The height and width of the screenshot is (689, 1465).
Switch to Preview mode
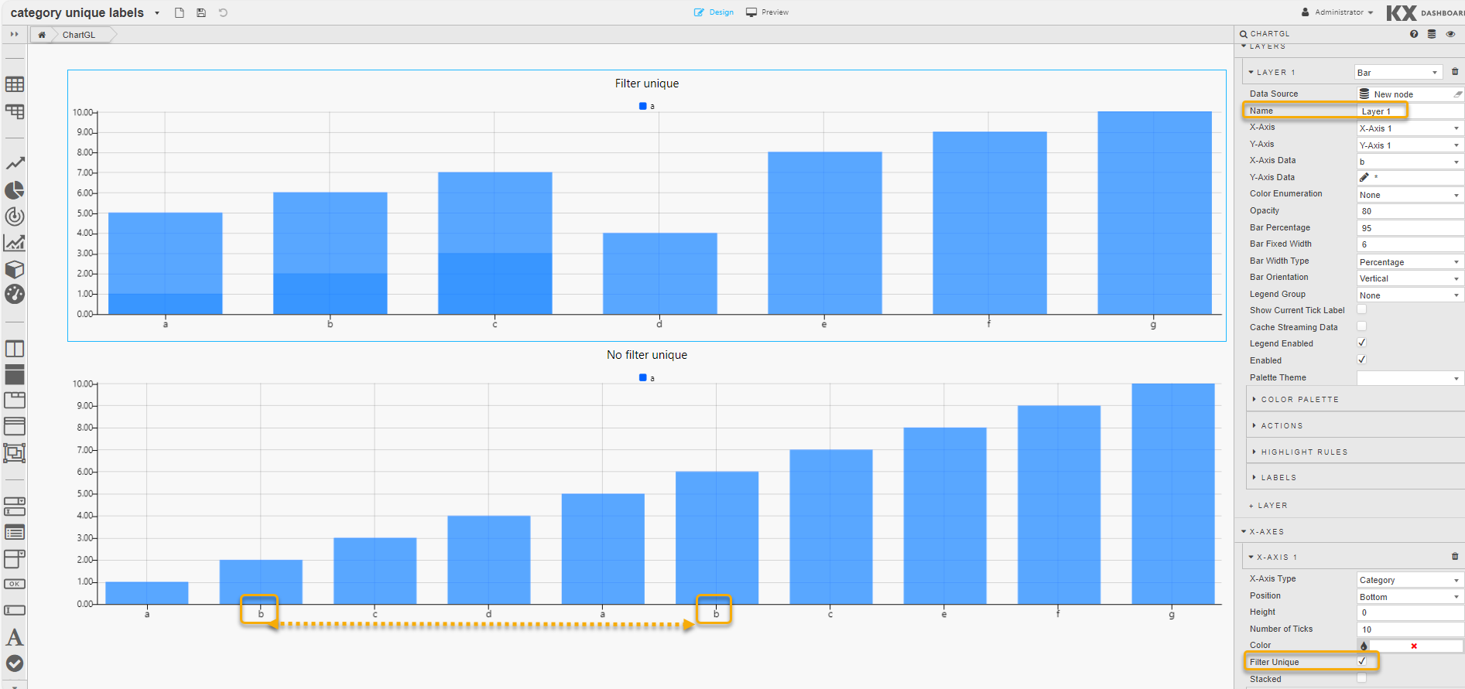(x=768, y=12)
